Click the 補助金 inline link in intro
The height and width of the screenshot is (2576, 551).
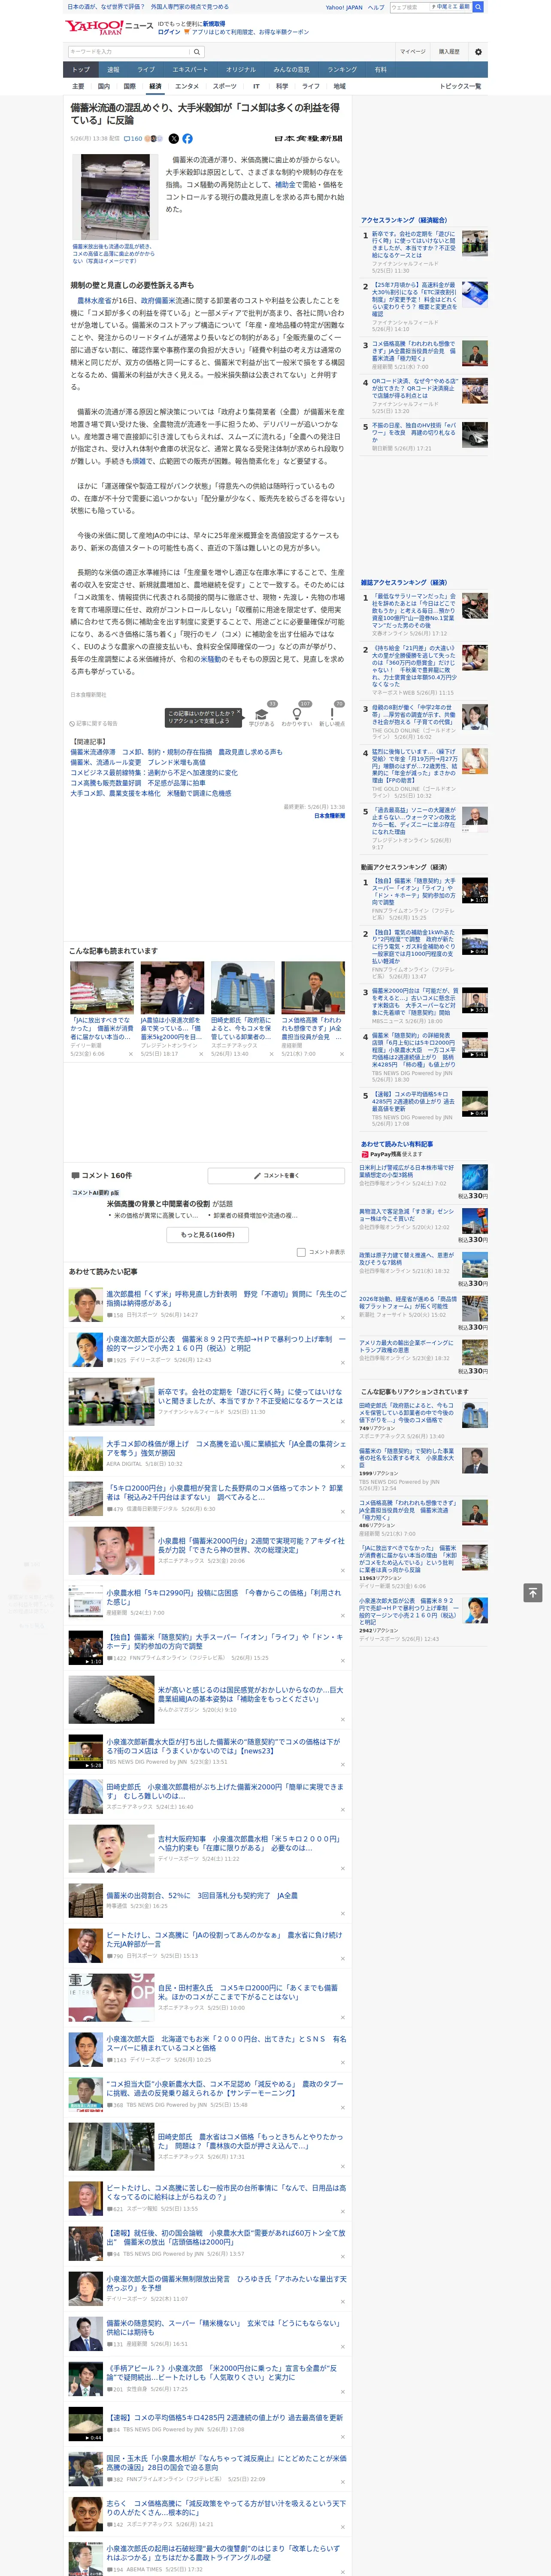285,184
